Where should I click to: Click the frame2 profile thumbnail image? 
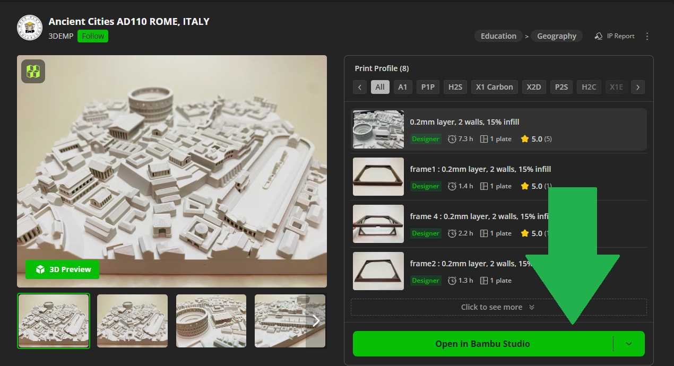tap(378, 271)
